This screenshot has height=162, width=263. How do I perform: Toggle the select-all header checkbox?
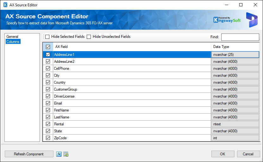pos(48,47)
